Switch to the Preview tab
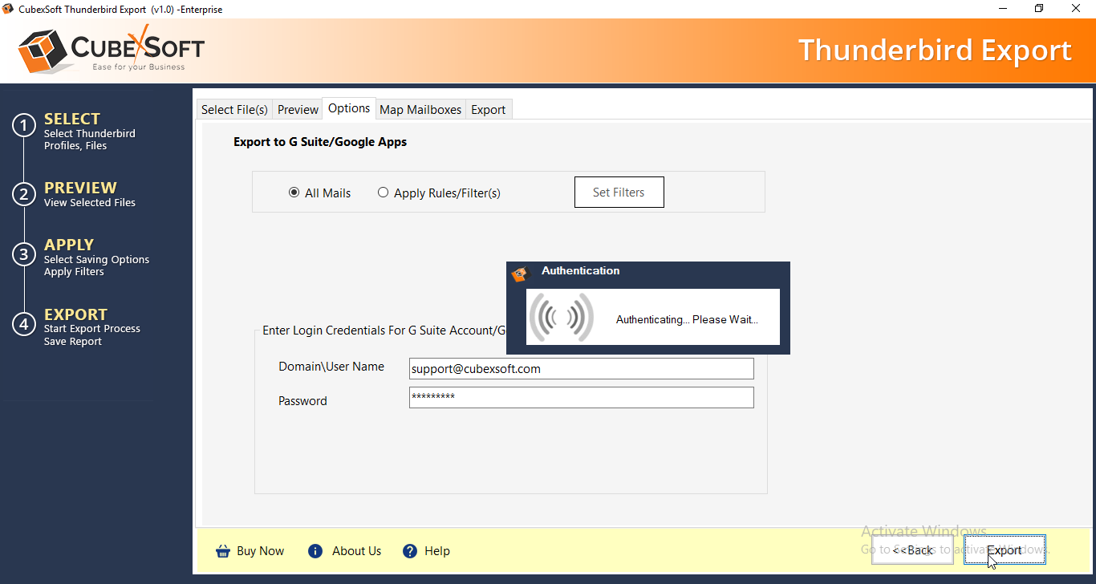1096x584 pixels. point(298,110)
